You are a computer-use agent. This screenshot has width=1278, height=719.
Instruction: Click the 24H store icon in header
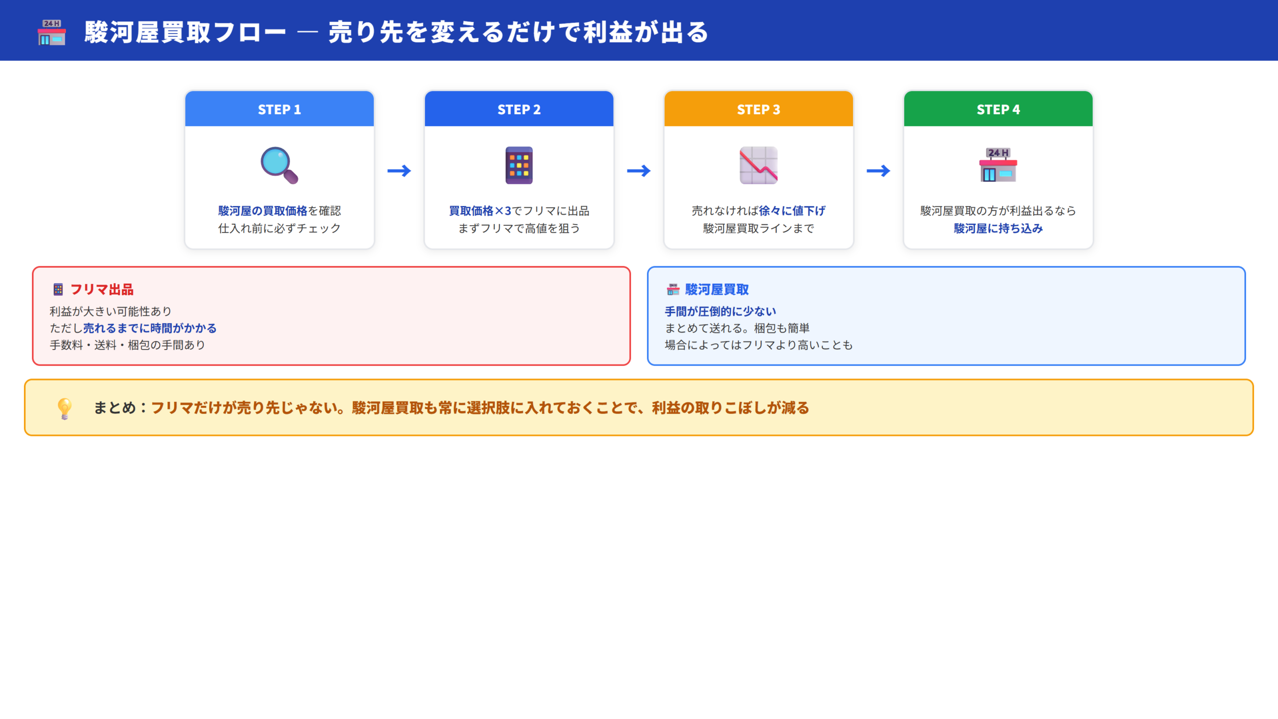[x=51, y=32]
